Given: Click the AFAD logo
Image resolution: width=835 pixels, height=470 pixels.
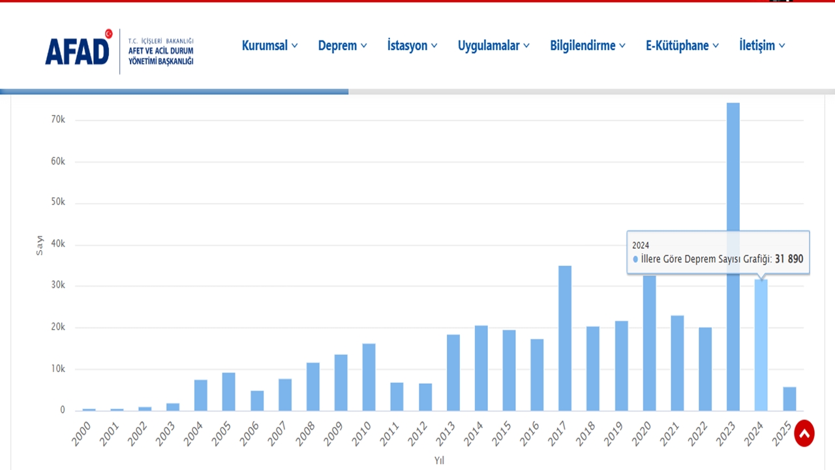Looking at the screenshot, I should [79, 49].
